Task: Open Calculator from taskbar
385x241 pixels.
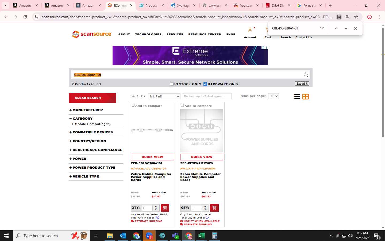Action: pyautogui.click(x=214, y=236)
